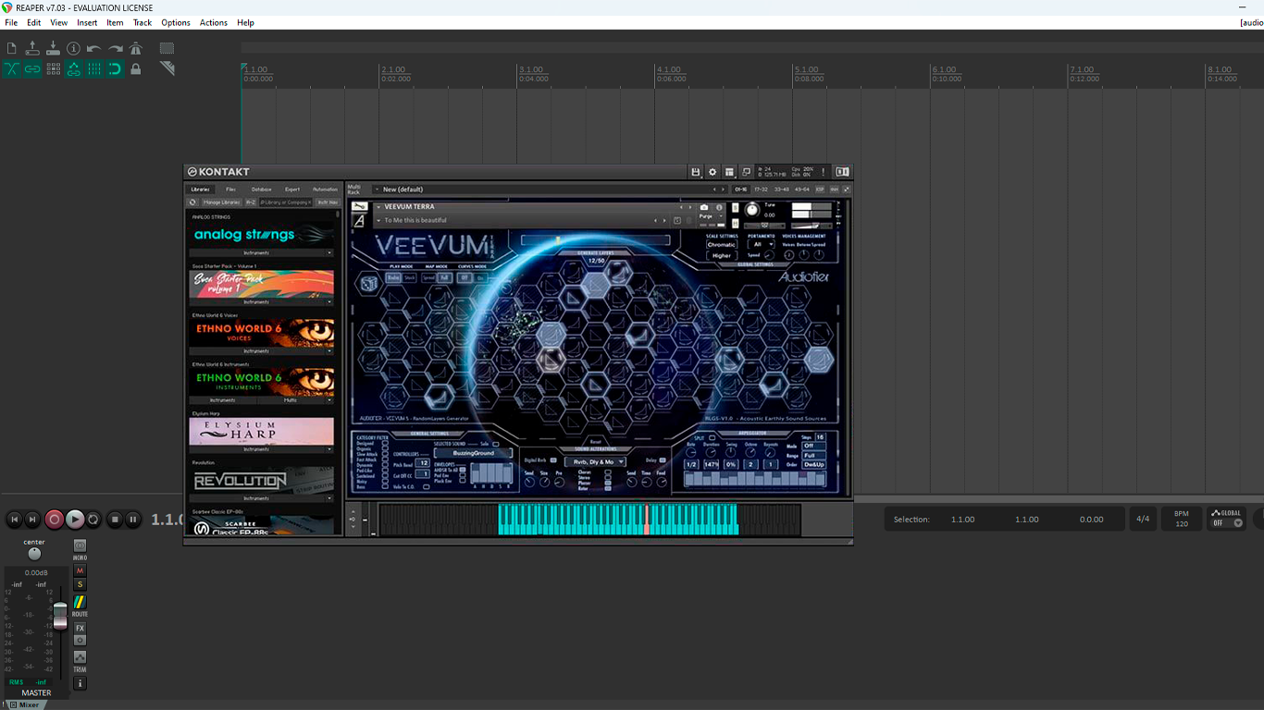This screenshot has height=710, width=1264.
Task: Open the Track menu
Action: pos(143,22)
